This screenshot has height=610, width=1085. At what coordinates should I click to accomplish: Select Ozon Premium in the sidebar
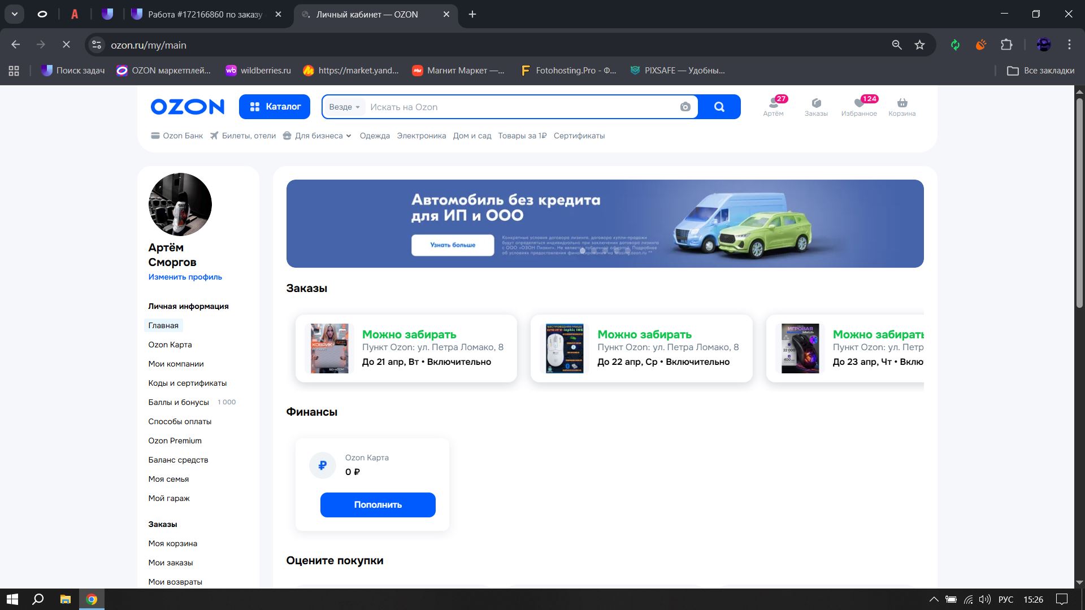175,441
